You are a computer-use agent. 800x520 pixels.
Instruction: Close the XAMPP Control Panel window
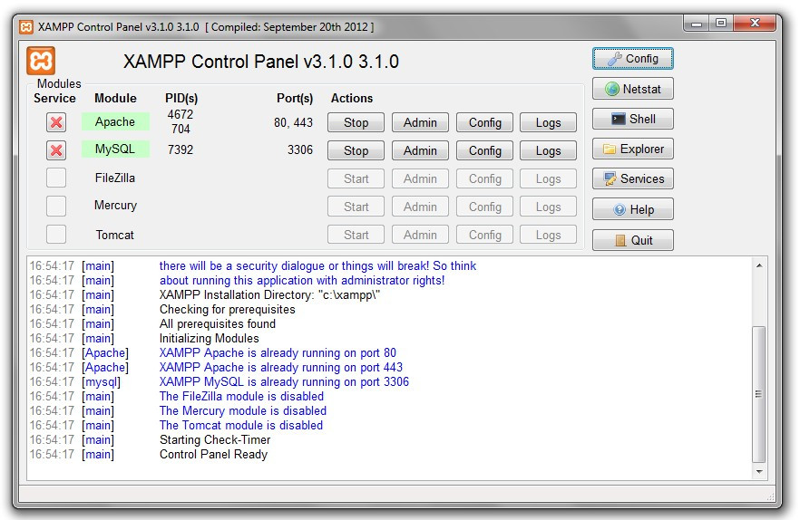point(756,24)
